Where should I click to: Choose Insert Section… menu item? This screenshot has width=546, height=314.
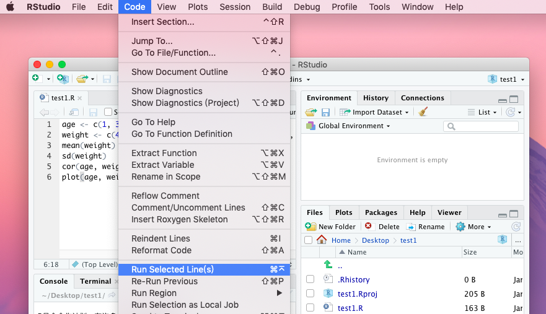pyautogui.click(x=205, y=22)
